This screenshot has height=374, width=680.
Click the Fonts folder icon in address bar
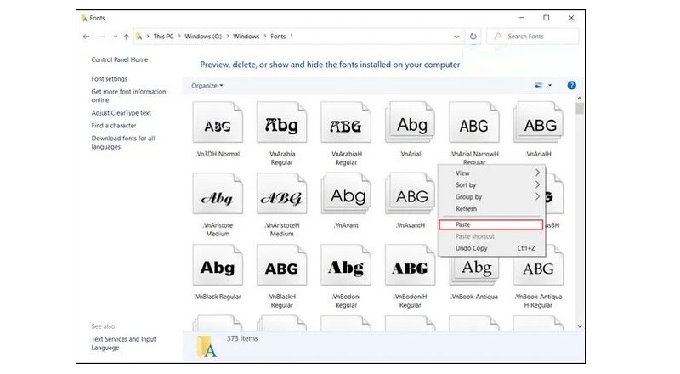coord(139,37)
